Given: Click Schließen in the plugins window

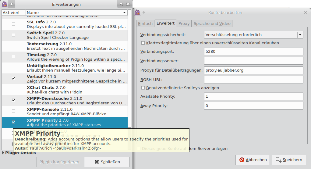Looking at the screenshot, I should pyautogui.click(x=107, y=162).
